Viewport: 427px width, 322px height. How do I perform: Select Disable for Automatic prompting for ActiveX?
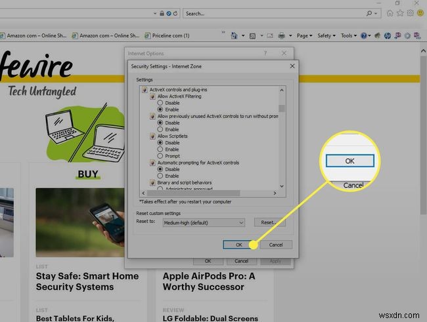(x=160, y=169)
